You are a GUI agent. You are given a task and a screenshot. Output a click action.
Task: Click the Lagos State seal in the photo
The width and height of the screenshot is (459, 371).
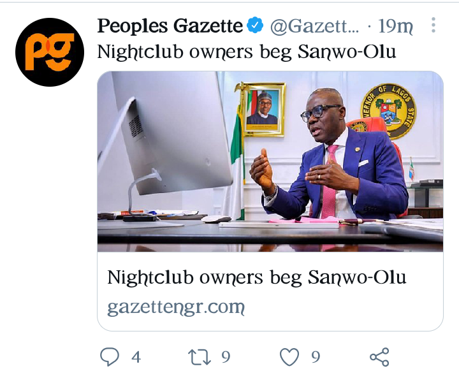click(388, 112)
